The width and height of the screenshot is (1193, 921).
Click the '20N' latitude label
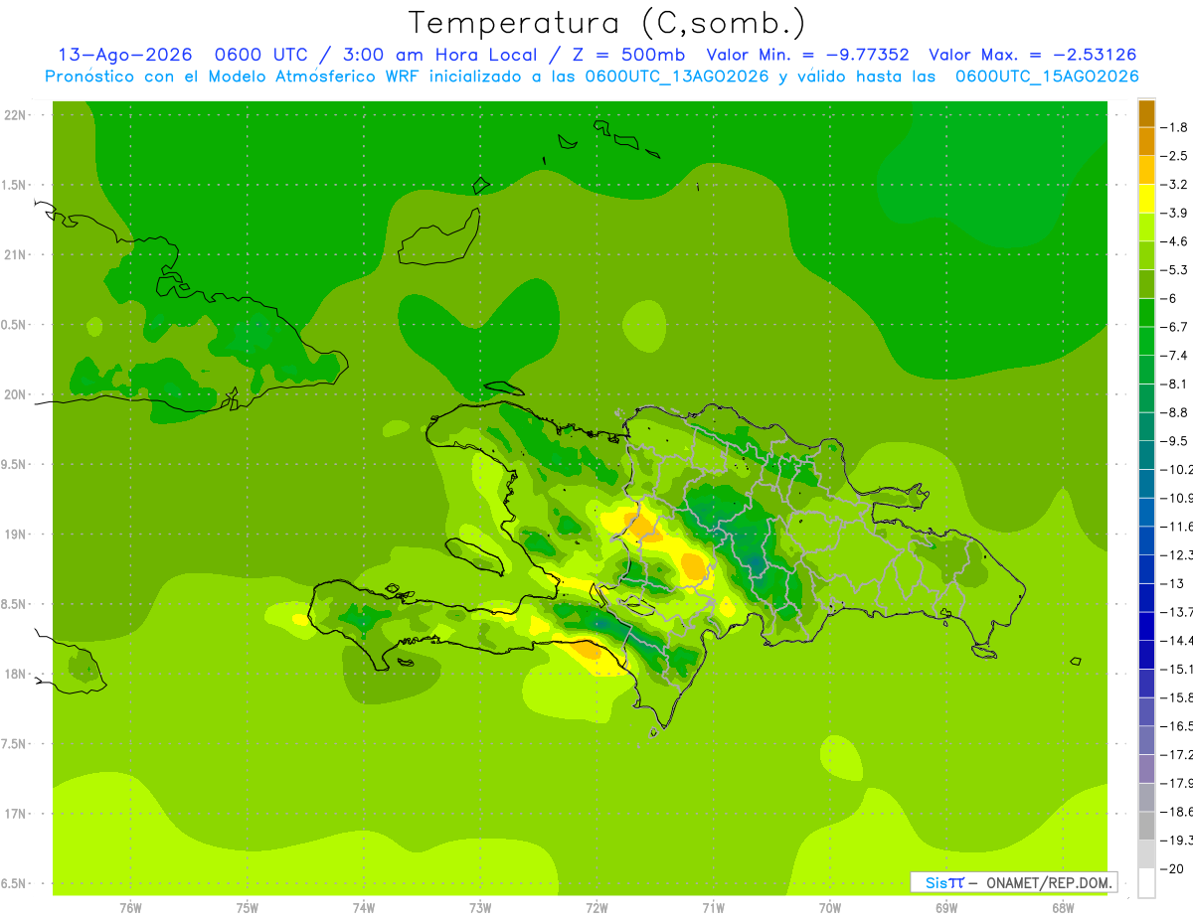(x=16, y=394)
